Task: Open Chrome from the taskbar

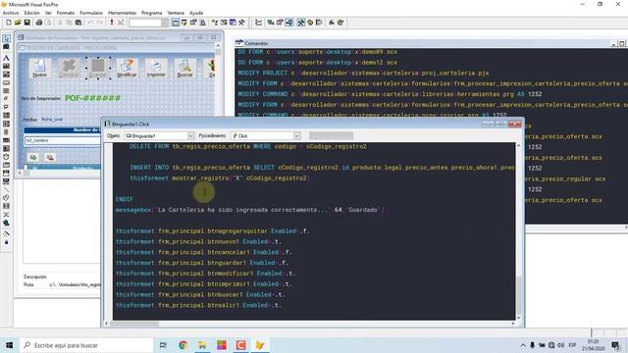Action: point(183,345)
